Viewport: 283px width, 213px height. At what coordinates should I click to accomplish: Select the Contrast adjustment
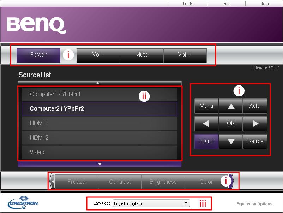coord(120,182)
